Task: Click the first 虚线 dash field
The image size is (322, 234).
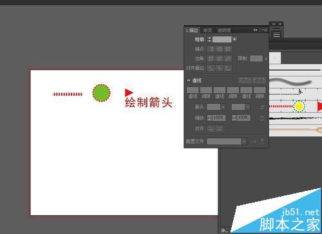Action: tap(193, 90)
